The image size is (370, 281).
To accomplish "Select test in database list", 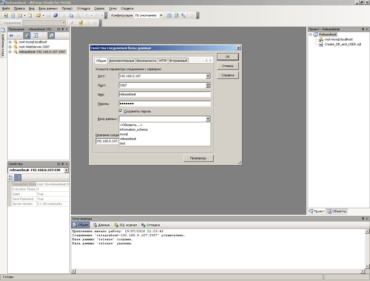I will (165, 143).
